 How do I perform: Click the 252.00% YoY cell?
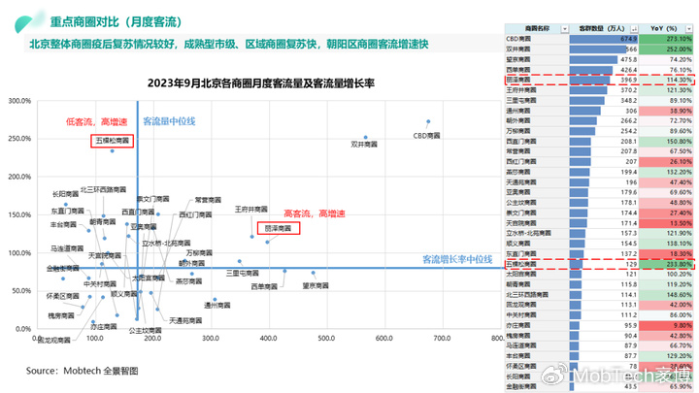tap(666, 49)
